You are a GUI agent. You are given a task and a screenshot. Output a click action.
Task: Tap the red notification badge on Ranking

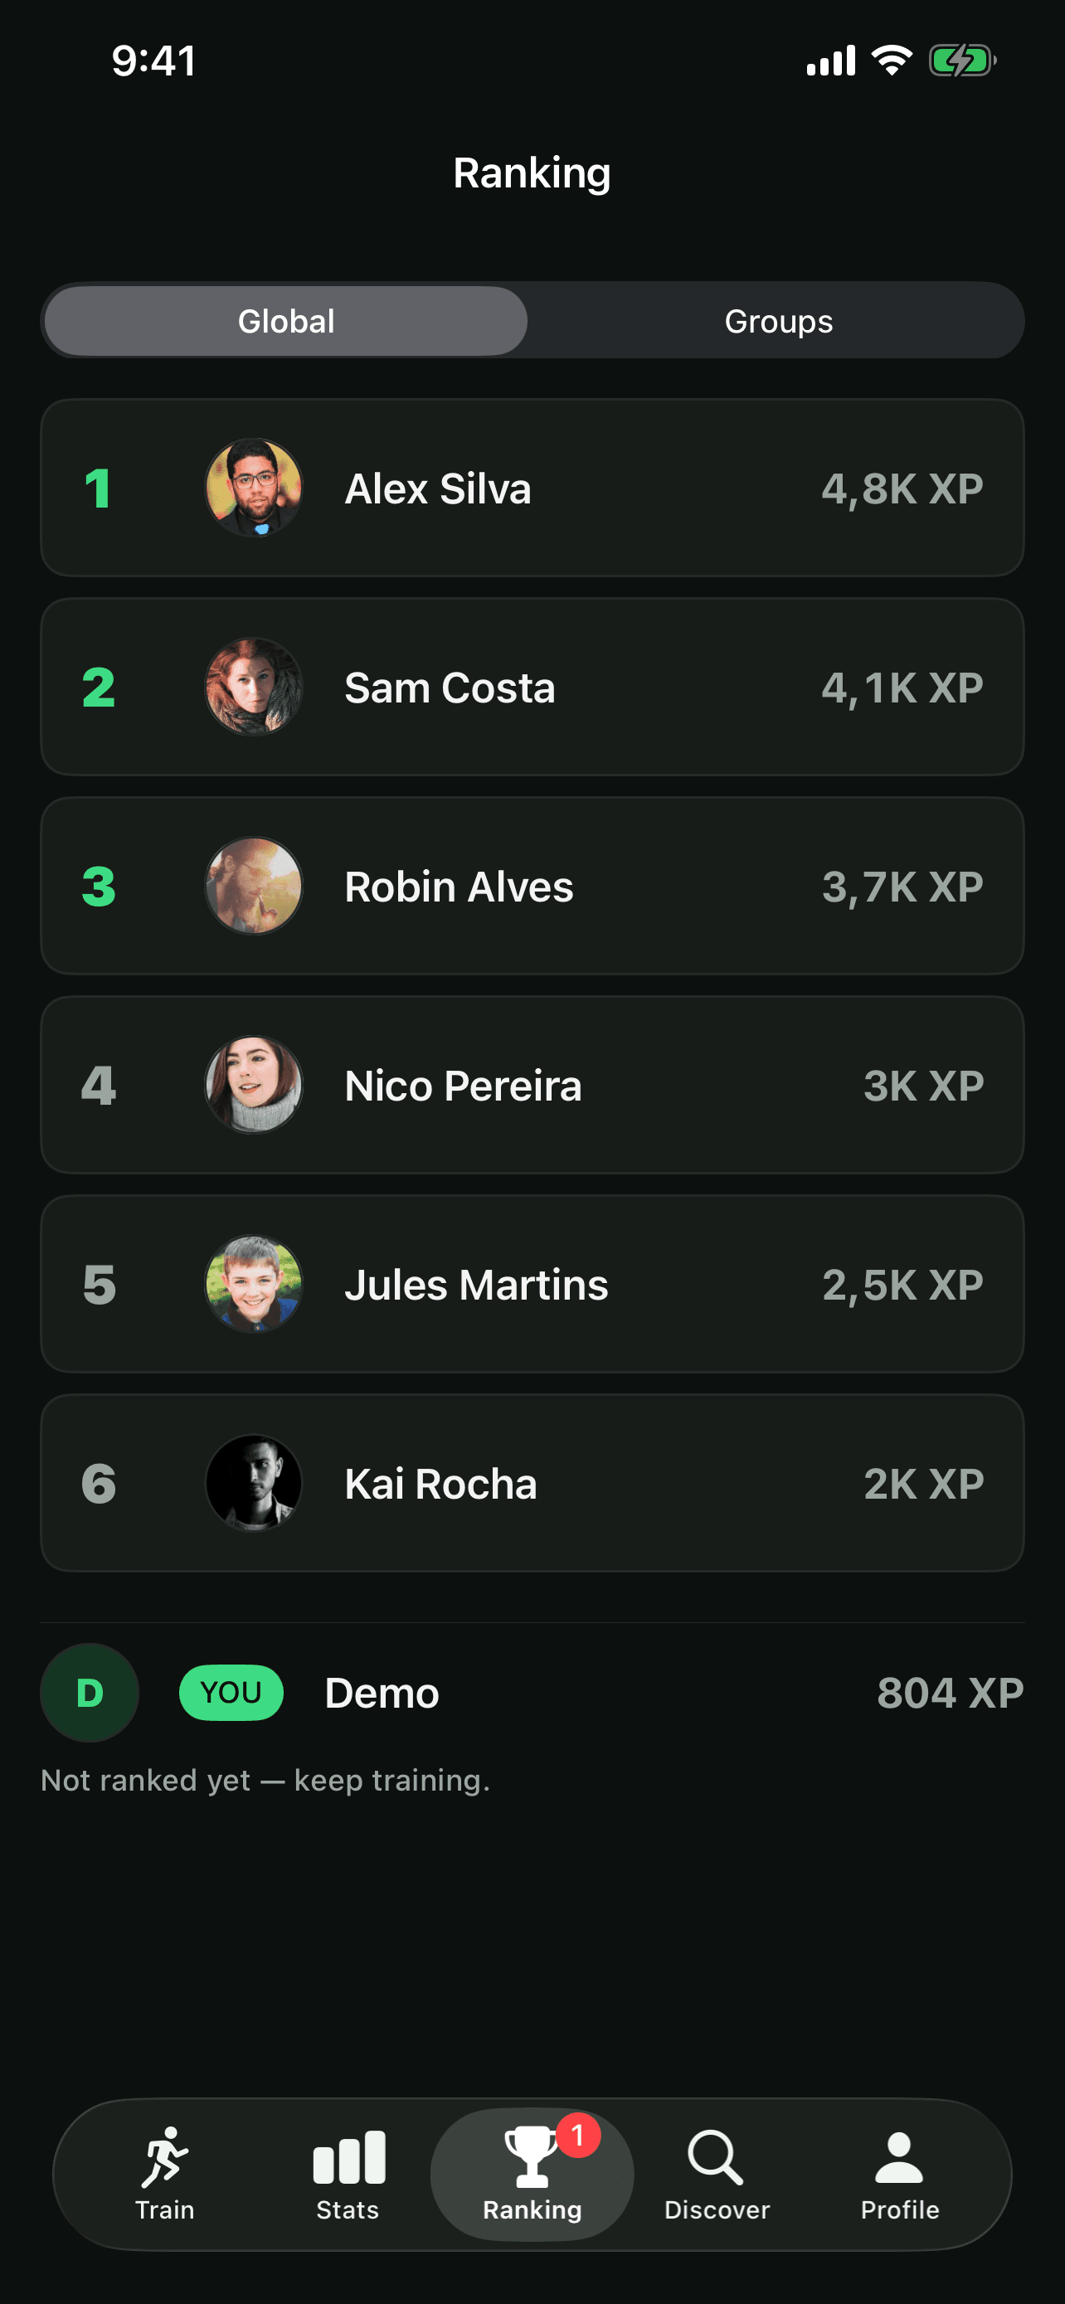point(577,2135)
